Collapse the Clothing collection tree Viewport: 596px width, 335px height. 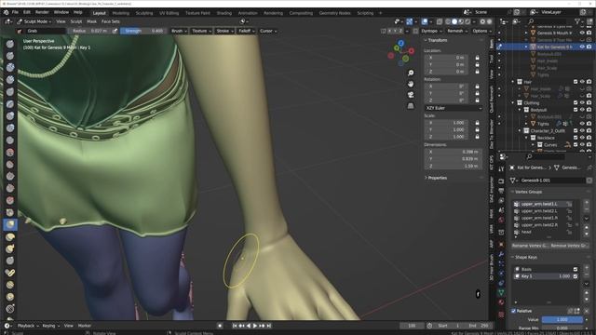(x=513, y=103)
